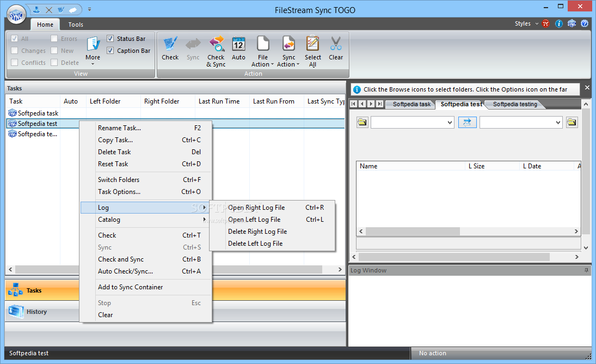
Task: Click previous tab navigation arrow
Action: click(362, 104)
